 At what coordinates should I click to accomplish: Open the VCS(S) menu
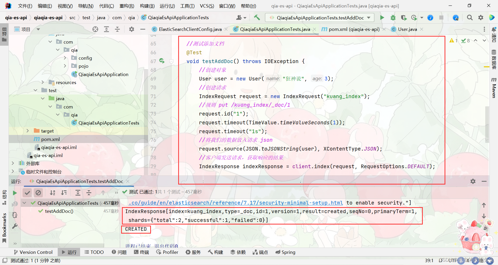(x=207, y=6)
